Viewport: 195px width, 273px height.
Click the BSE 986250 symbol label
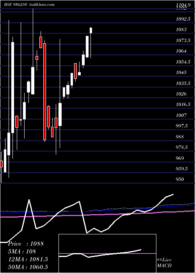pos(15,5)
